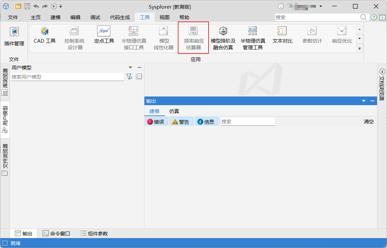Open the 控制系统设计器 tool

74,38
